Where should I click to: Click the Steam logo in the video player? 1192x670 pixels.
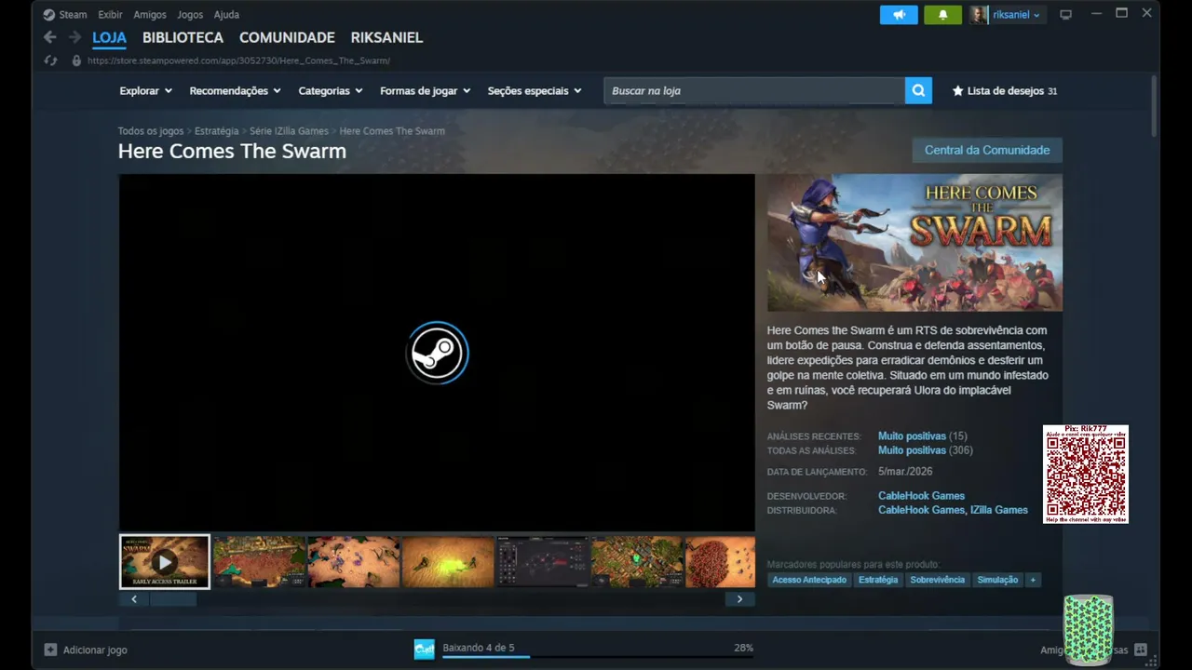pos(437,353)
